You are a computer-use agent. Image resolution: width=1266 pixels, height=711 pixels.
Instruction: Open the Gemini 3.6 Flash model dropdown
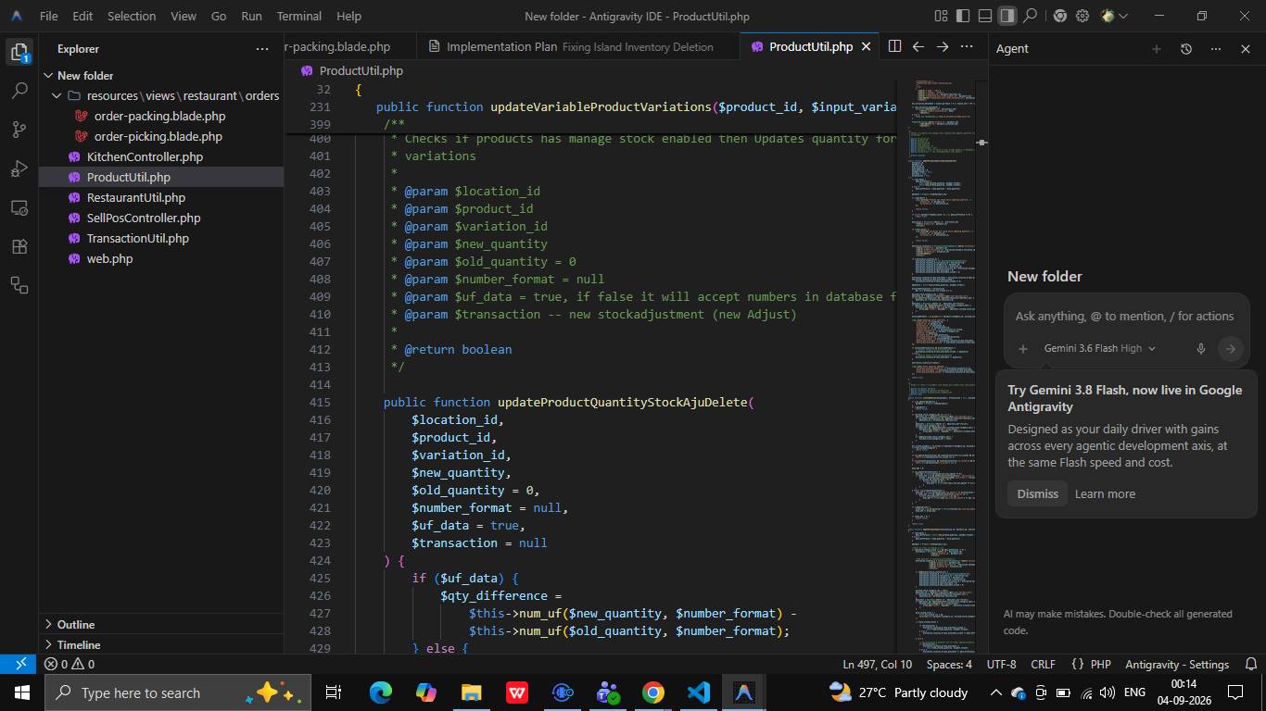coord(1099,348)
